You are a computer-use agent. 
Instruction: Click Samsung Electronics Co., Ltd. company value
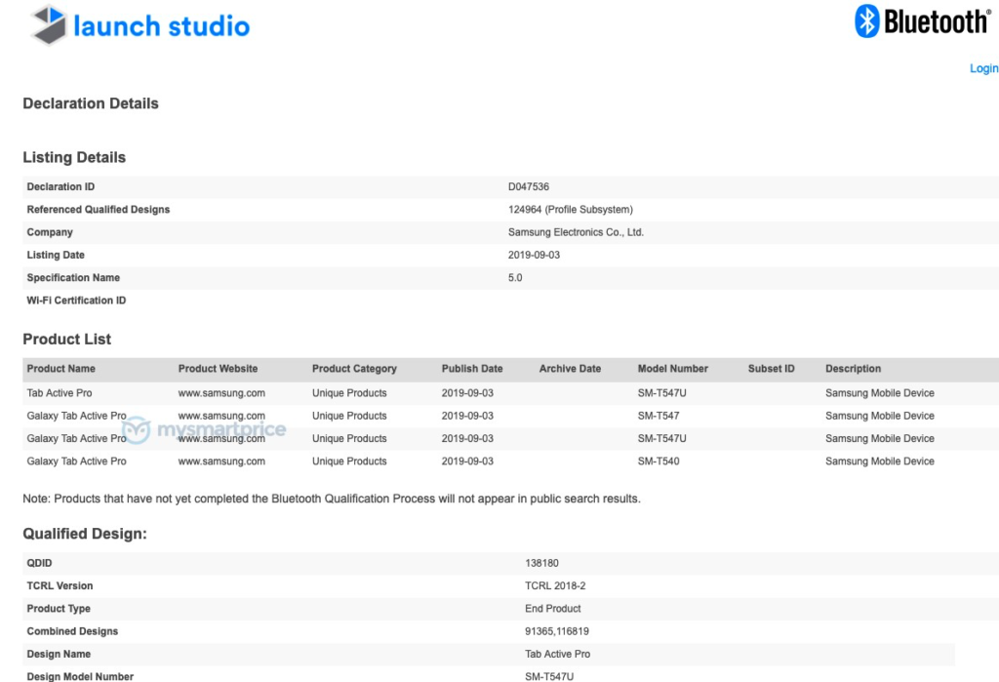[x=576, y=232]
